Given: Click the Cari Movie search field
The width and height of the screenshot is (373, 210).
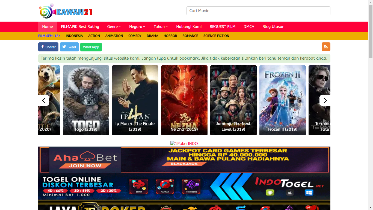Looking at the screenshot, I should 258,11.
